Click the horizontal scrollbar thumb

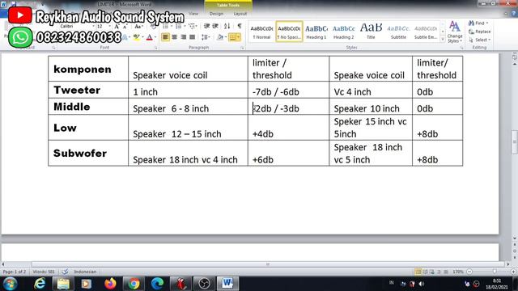(x=268, y=264)
